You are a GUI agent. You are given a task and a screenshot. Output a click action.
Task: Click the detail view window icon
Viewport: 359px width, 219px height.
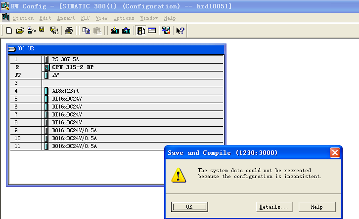[x=152, y=31]
